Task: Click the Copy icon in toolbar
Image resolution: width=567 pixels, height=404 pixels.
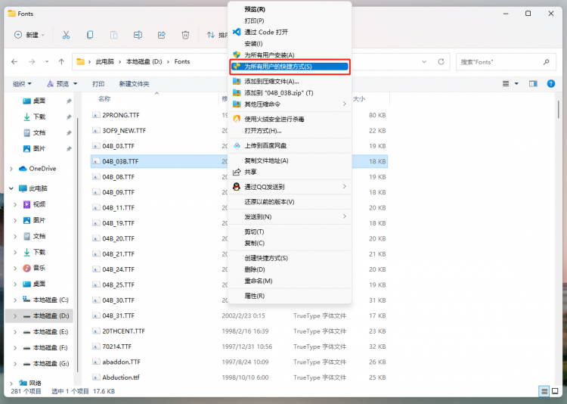Action: (90, 35)
